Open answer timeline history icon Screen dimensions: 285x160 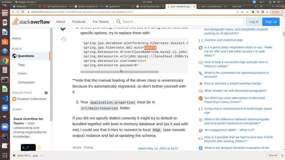[64, 39]
